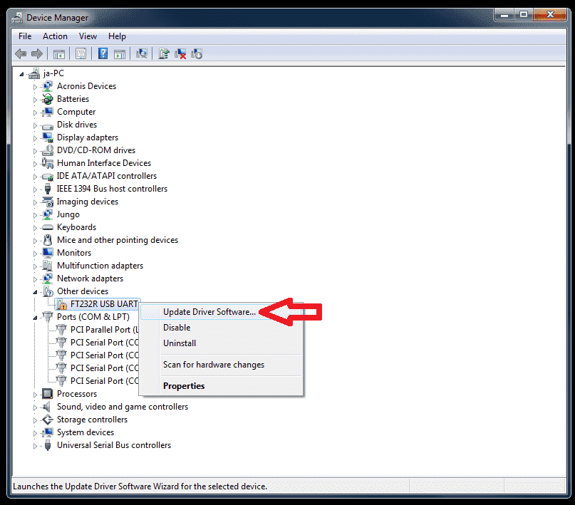Select Uninstall from the context menu
Screen dimensions: 575x505
coord(178,343)
